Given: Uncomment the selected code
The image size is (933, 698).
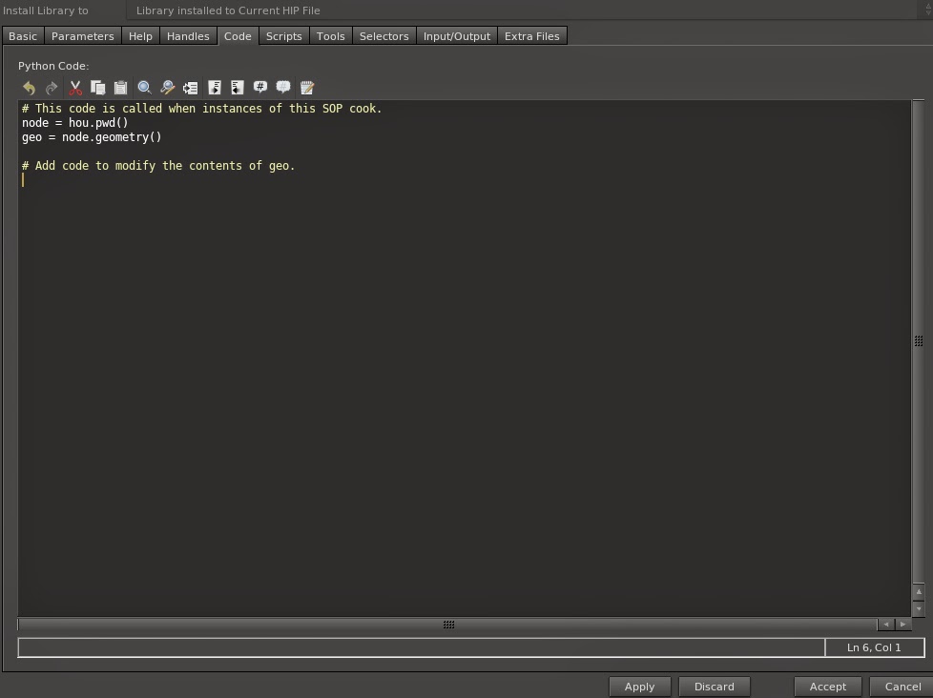Looking at the screenshot, I should [x=282, y=87].
